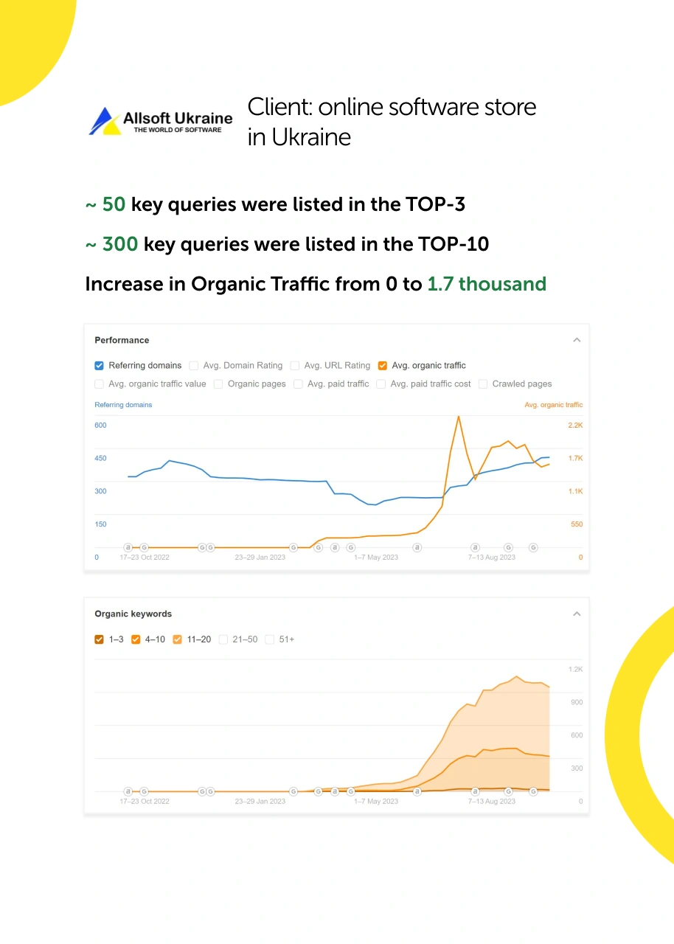The height and width of the screenshot is (944, 674).
Task: Enable the Avg. Domain Rating checkbox
Action: point(194,365)
